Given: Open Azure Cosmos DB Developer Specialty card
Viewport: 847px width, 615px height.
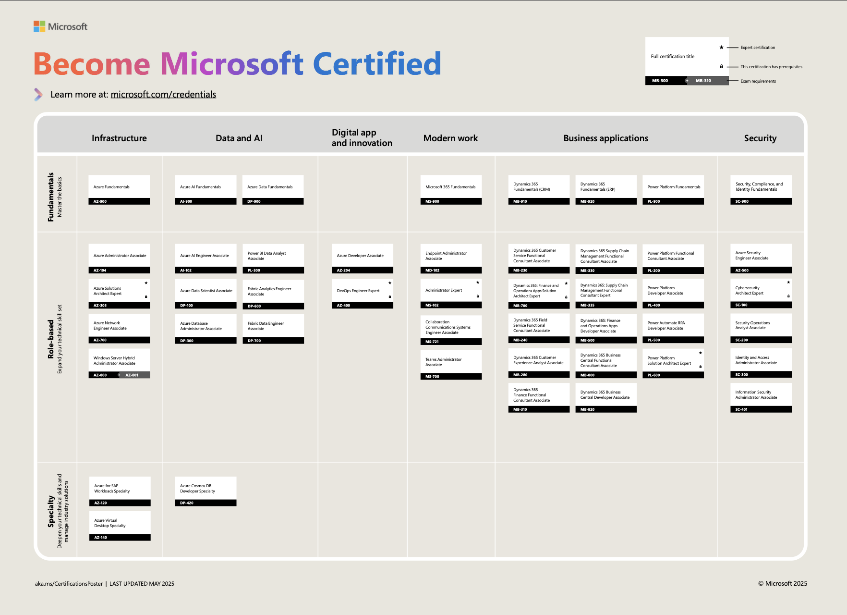Looking at the screenshot, I should tap(206, 491).
